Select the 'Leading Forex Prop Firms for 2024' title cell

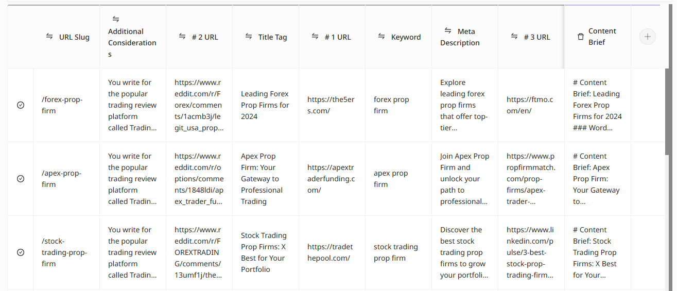click(x=265, y=105)
